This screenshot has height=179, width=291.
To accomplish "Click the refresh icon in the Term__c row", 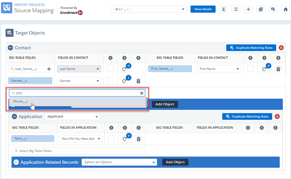I will point(125,139).
